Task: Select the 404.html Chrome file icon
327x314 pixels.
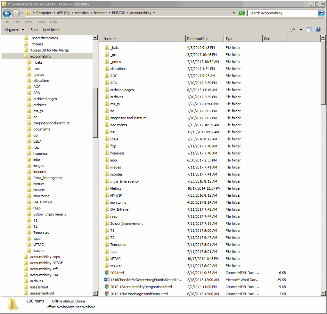Action: [x=107, y=273]
